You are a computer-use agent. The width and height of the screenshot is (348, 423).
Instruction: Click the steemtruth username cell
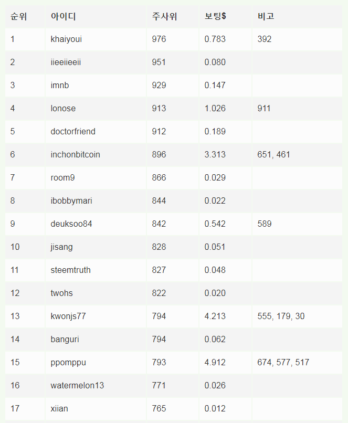(x=70, y=270)
